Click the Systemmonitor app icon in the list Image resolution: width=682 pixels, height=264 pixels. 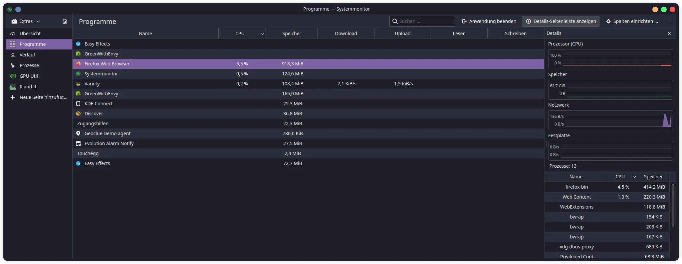pyautogui.click(x=78, y=74)
